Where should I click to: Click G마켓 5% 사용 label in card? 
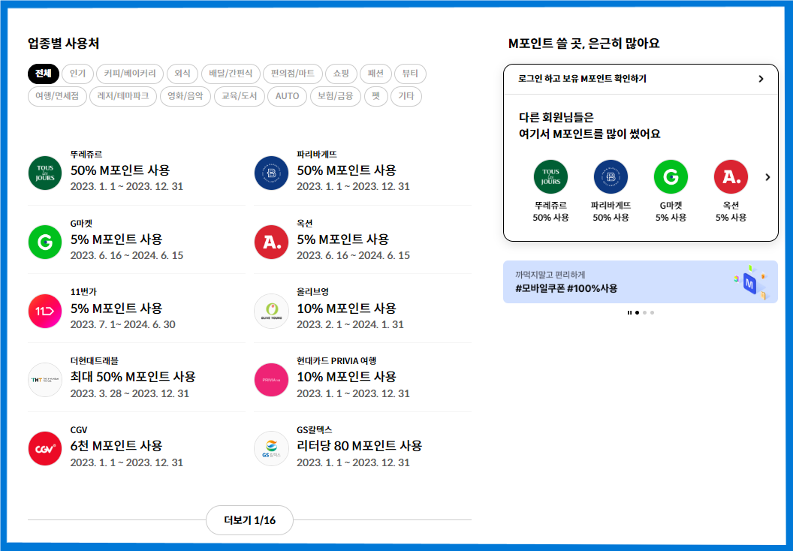coord(671,211)
